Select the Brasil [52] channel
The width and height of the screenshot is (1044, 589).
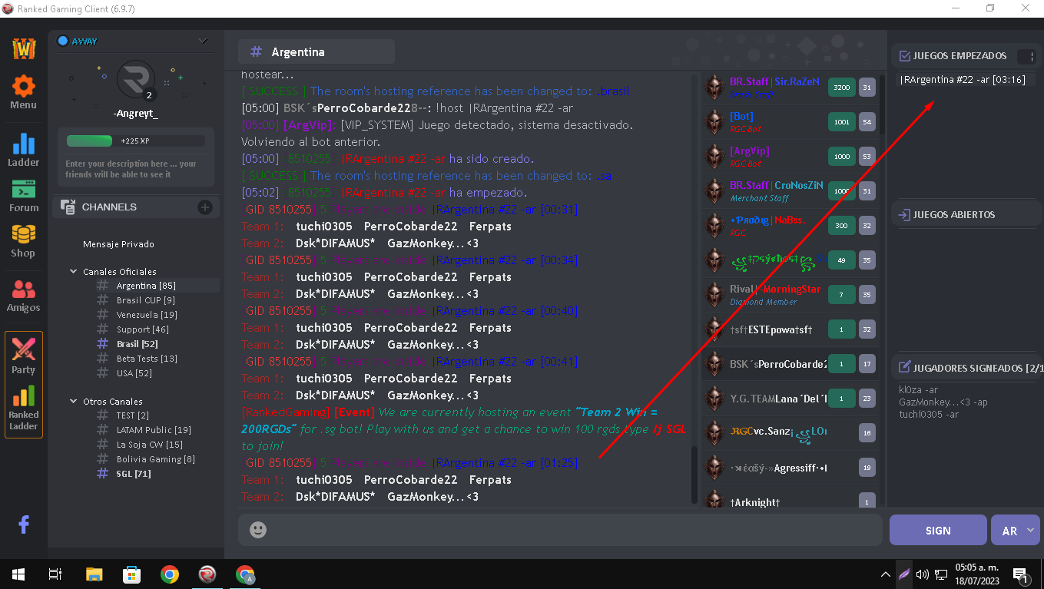(x=137, y=344)
